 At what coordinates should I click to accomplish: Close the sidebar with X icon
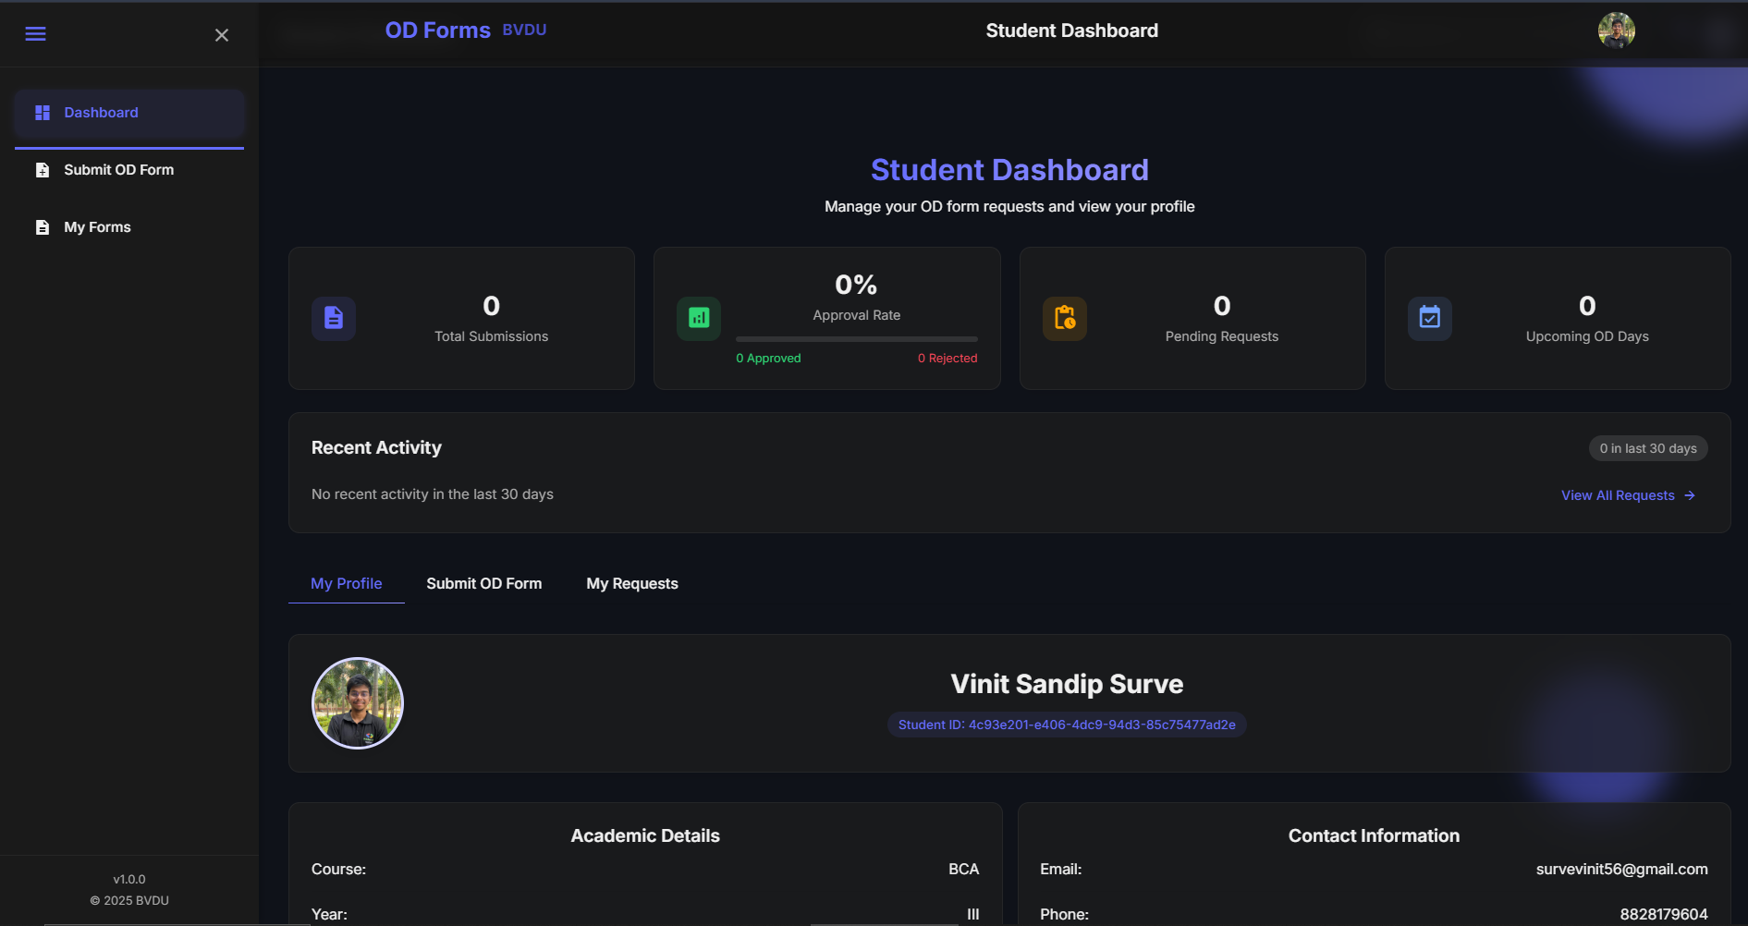tap(222, 35)
